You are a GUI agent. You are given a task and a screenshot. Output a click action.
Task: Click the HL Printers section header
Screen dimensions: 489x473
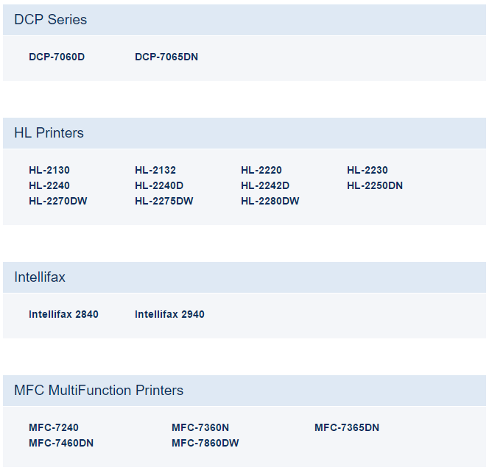(49, 133)
